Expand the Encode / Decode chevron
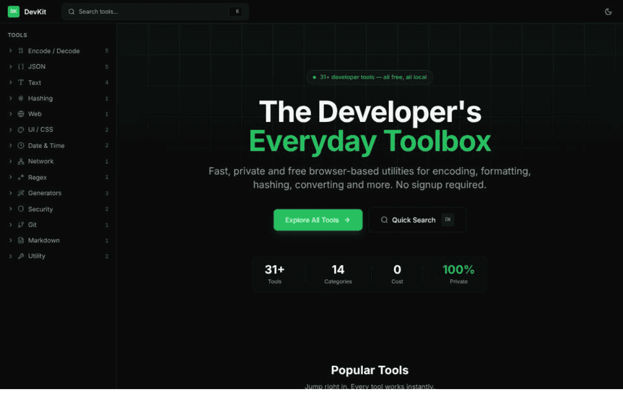 coord(10,51)
